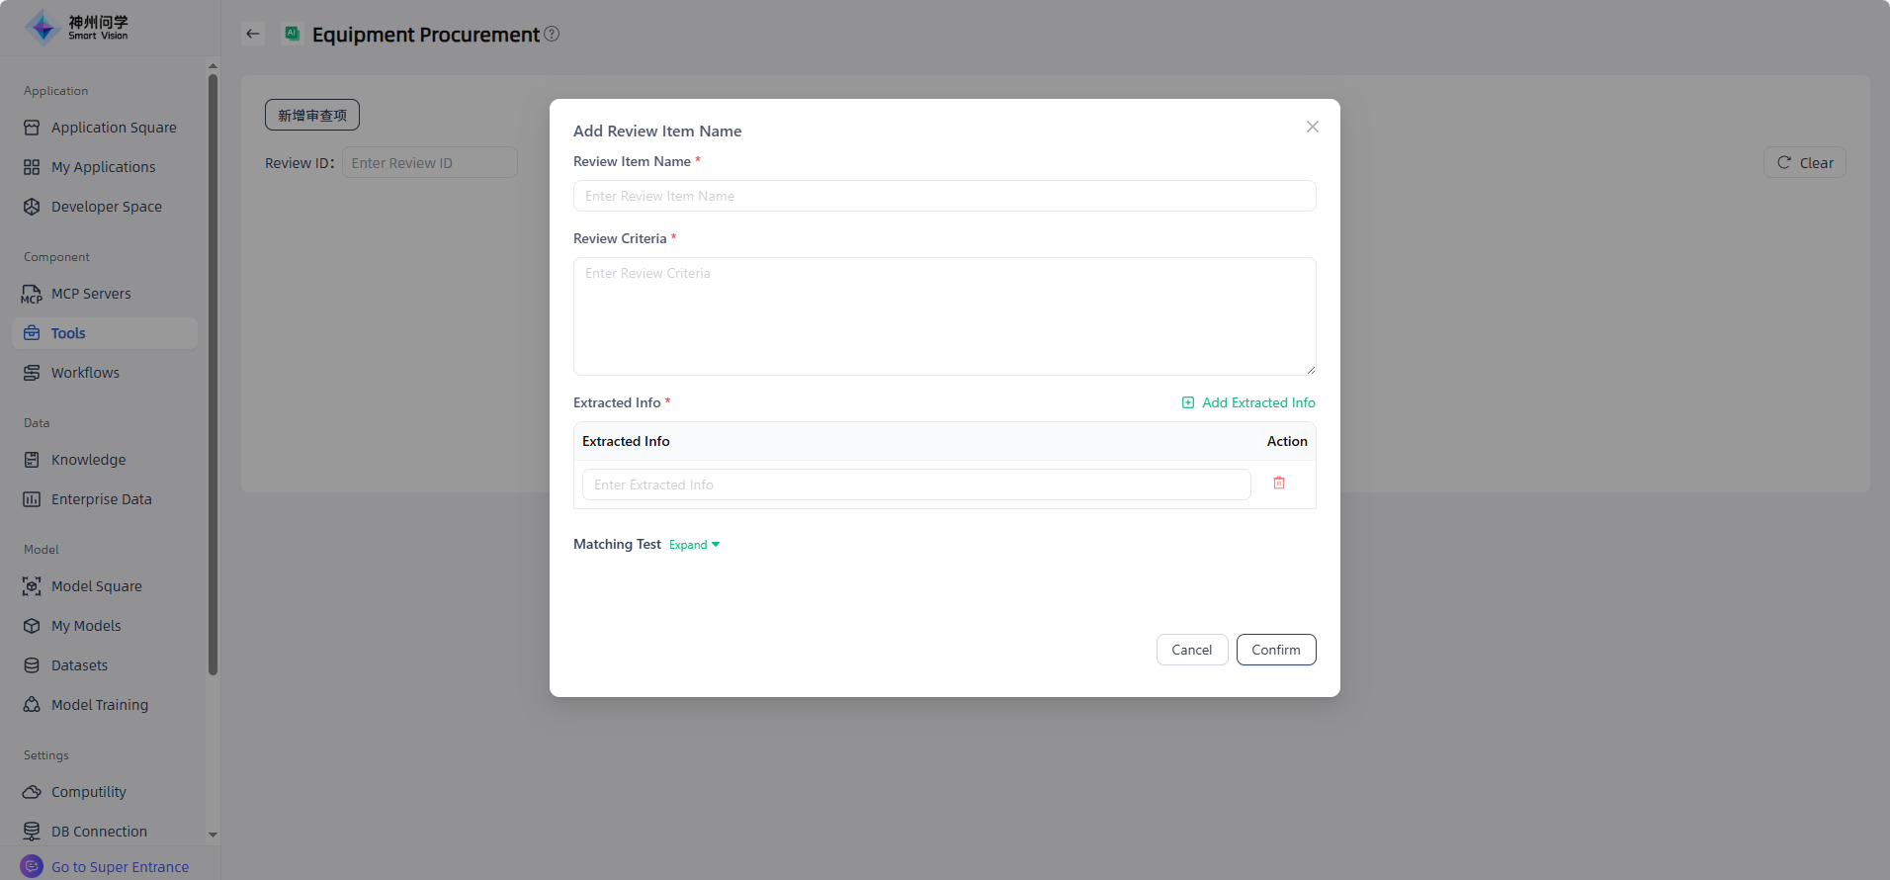Viewport: 1890px width, 880px height.
Task: Click the help icon next to page title
Action: coord(552,34)
